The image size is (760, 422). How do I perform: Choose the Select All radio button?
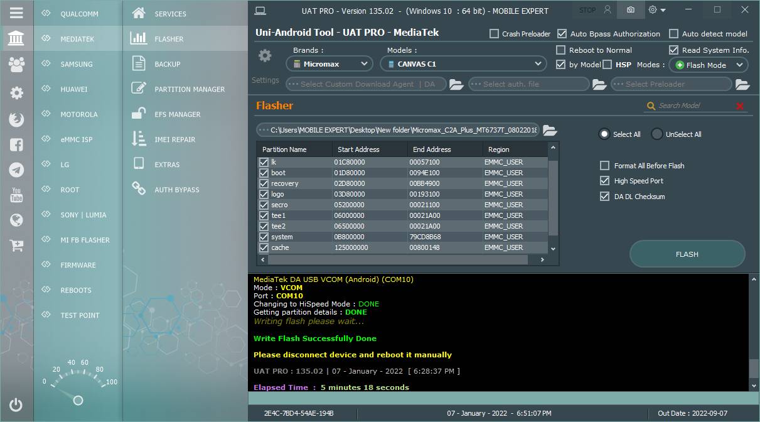(604, 134)
